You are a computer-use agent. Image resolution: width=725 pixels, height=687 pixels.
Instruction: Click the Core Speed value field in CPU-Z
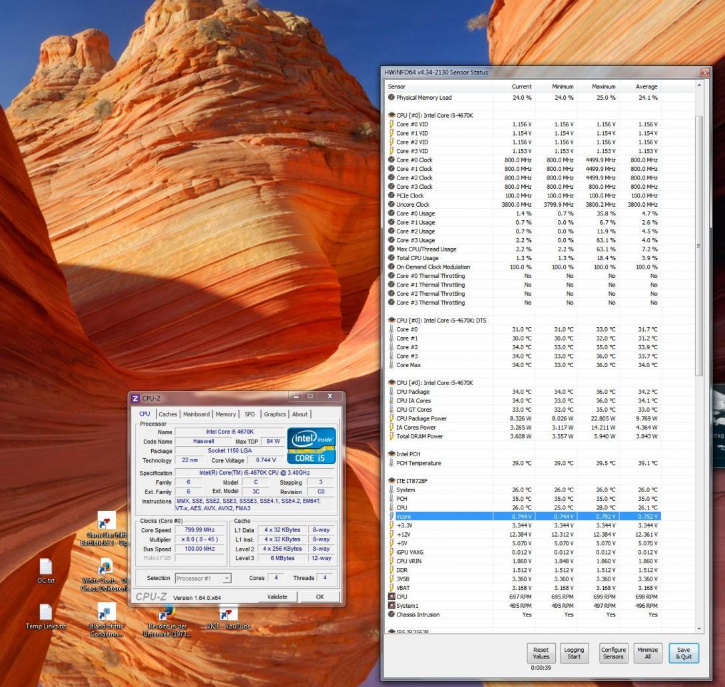200,530
